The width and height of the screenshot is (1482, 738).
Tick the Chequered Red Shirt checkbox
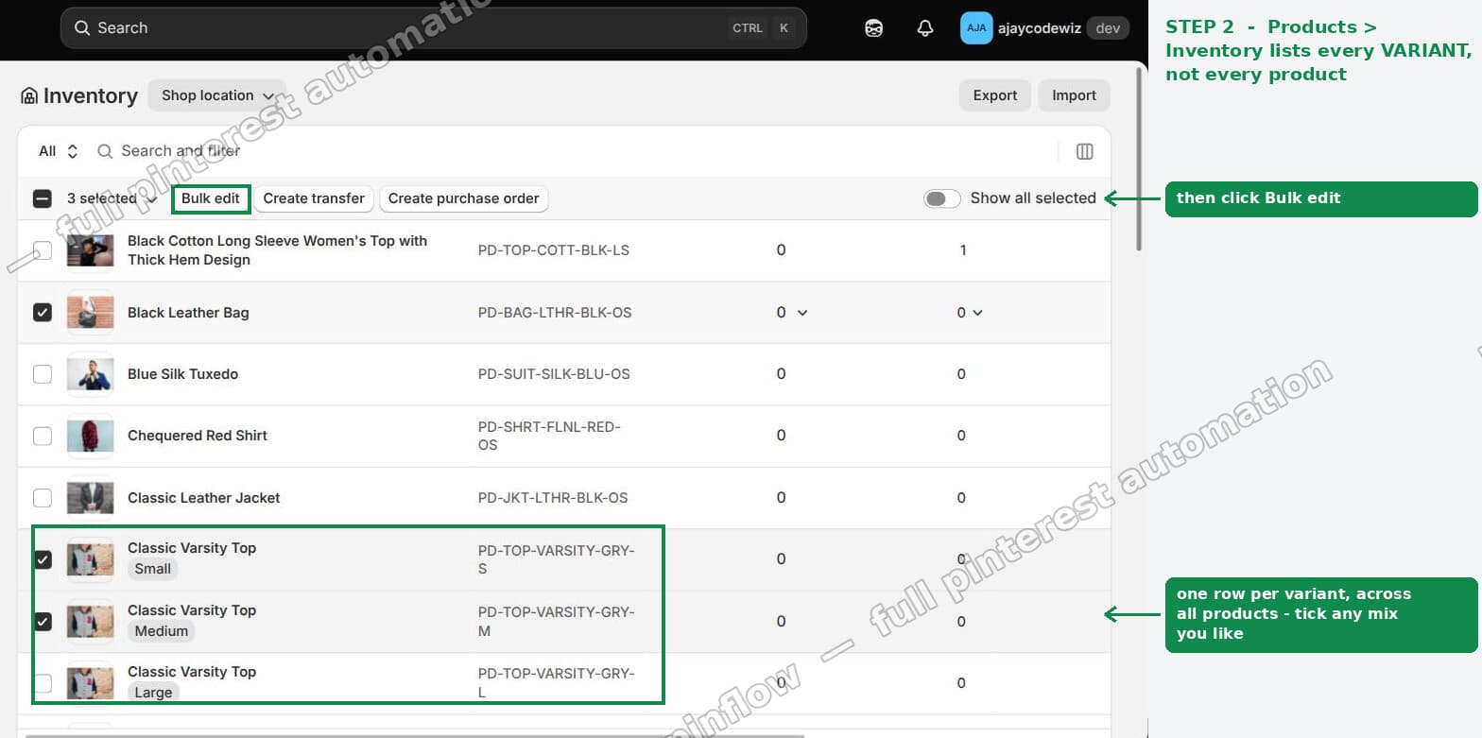[43, 436]
